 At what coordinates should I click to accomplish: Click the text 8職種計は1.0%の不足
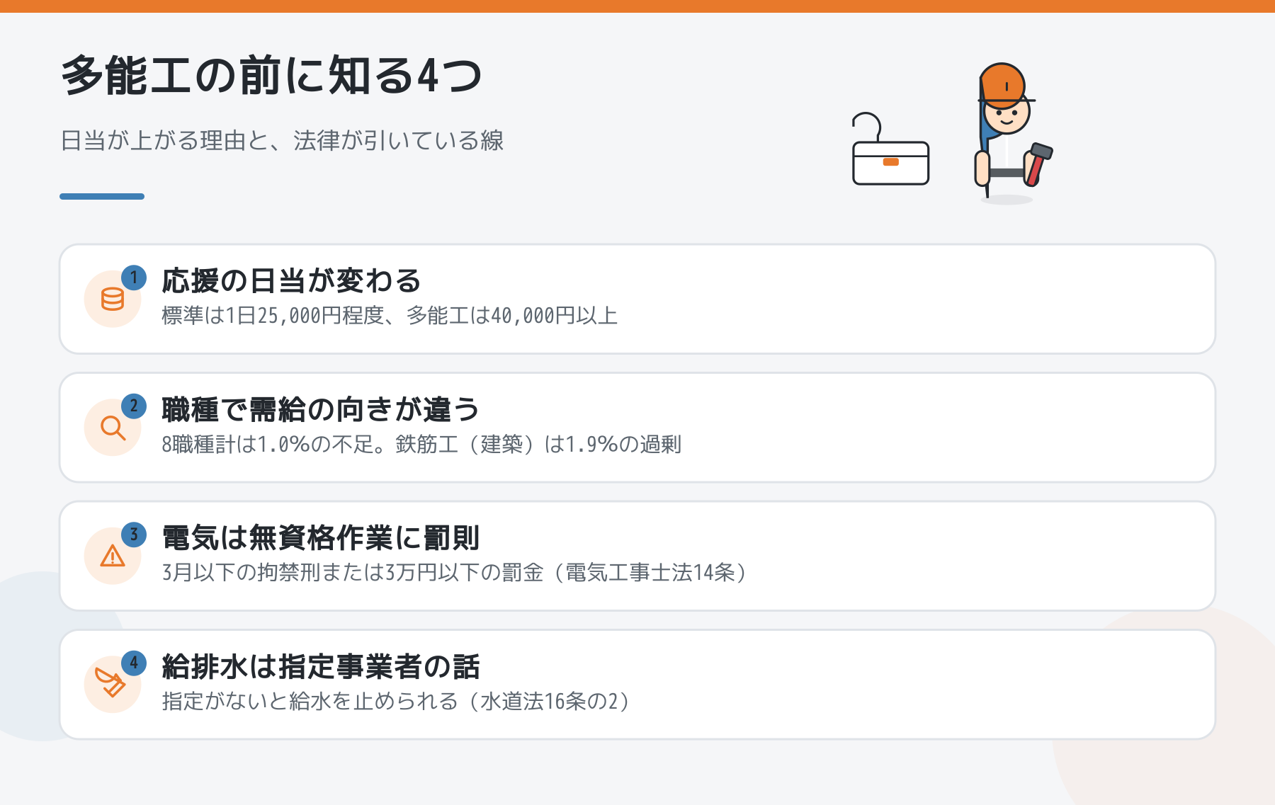(268, 445)
